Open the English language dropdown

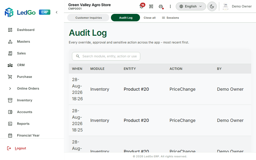(191, 6)
